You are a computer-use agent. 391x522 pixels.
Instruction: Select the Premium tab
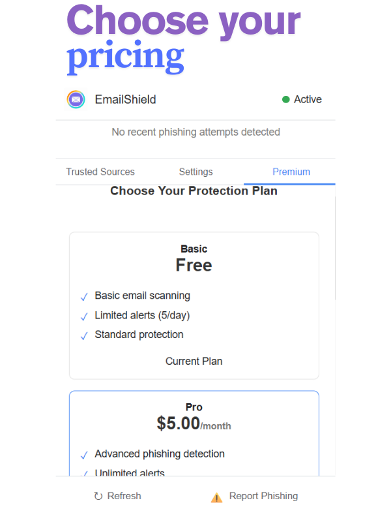291,172
